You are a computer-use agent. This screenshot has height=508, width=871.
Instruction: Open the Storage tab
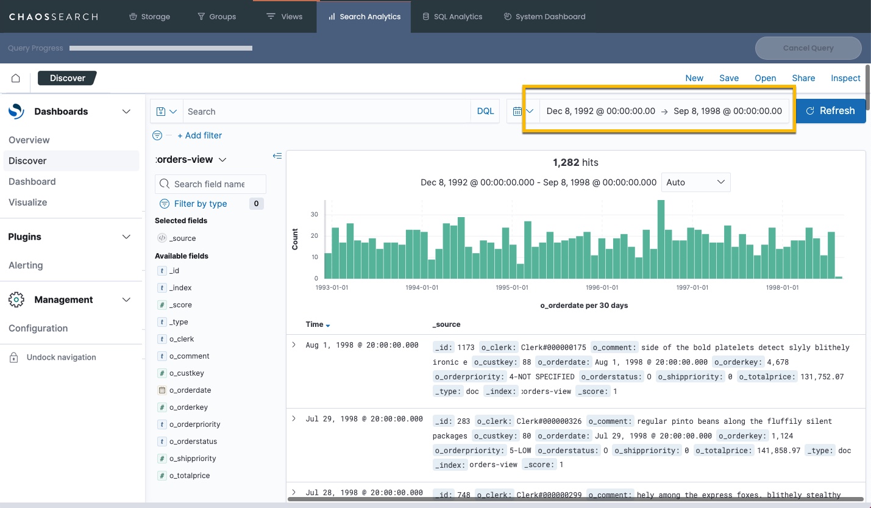149,16
